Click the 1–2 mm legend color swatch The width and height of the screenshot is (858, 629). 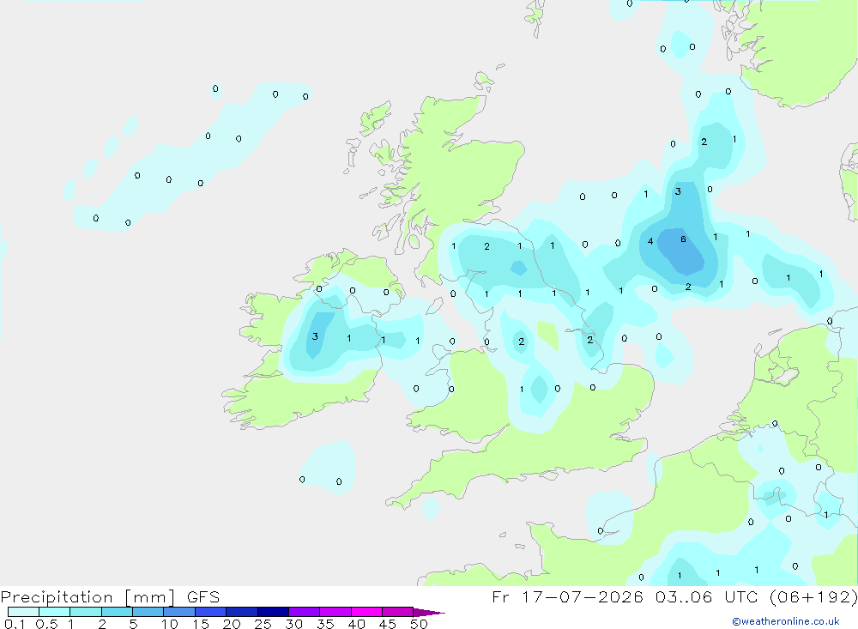tap(86, 612)
